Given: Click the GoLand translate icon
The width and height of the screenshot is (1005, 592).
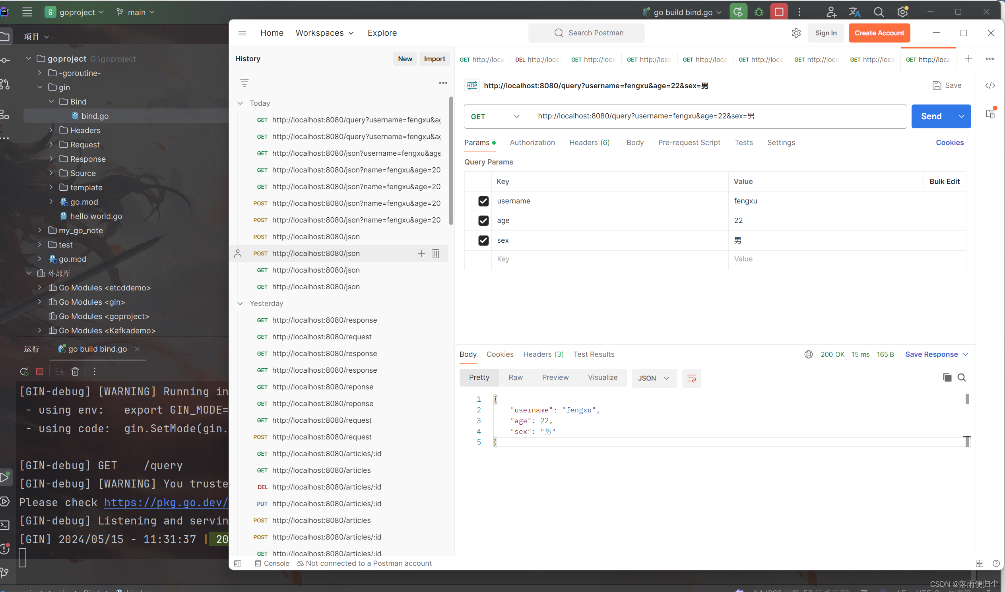Looking at the screenshot, I should point(855,12).
